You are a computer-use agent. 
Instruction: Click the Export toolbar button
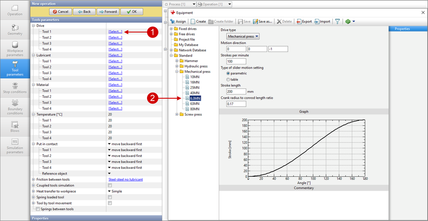pos(304,22)
